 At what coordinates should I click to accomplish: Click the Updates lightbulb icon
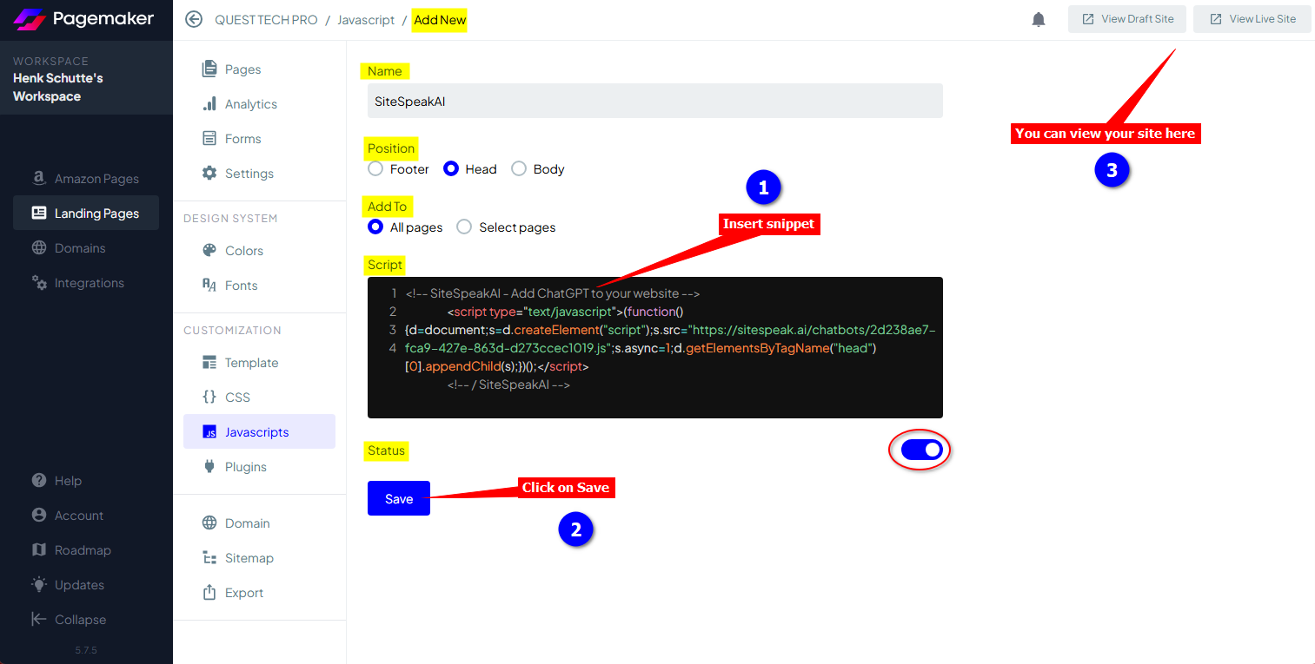pos(39,584)
